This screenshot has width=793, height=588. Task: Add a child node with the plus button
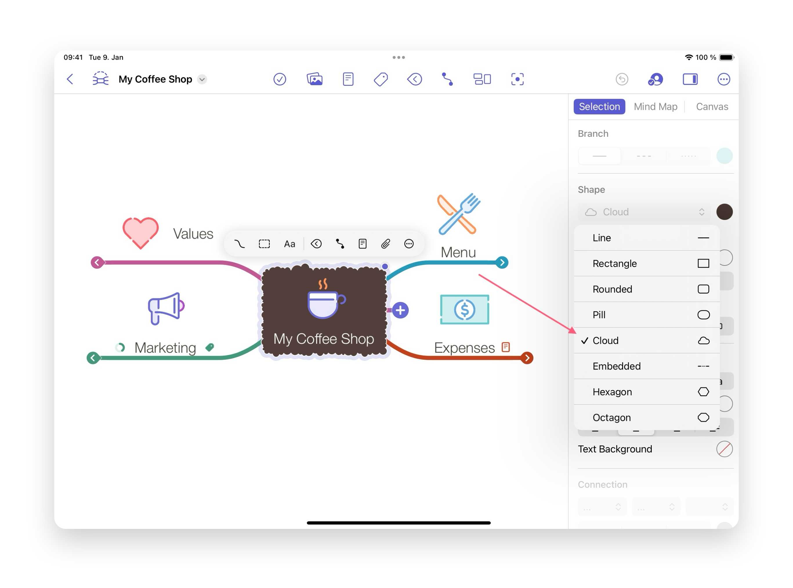click(x=401, y=310)
